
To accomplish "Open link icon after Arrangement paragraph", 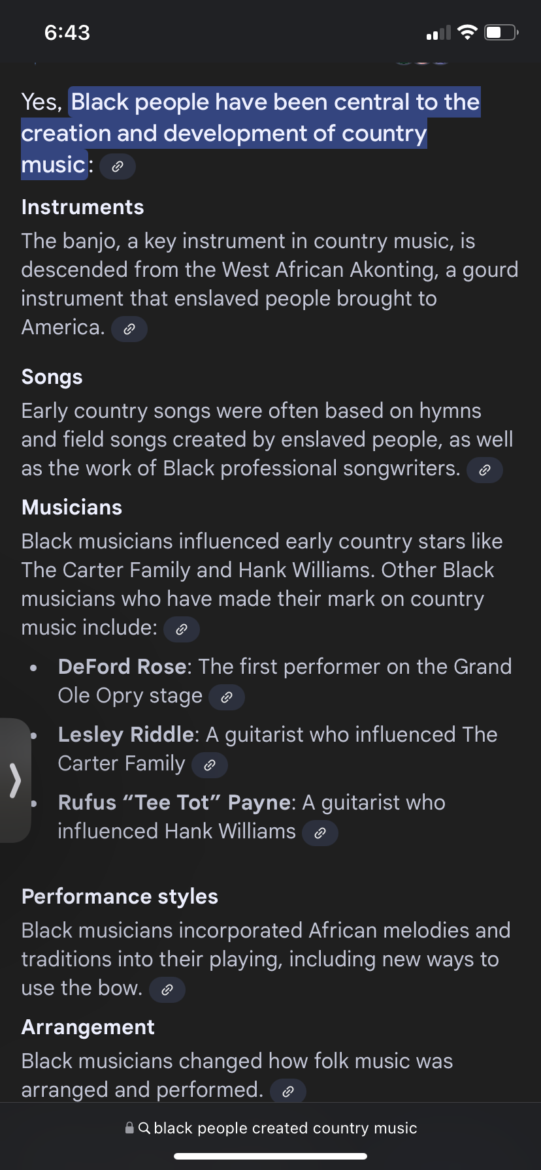I will click(x=288, y=1091).
